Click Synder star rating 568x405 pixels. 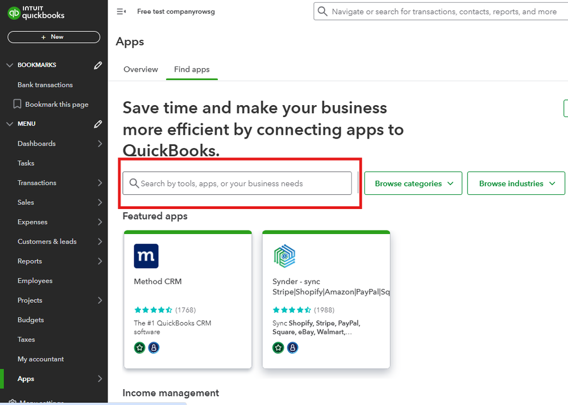292,310
